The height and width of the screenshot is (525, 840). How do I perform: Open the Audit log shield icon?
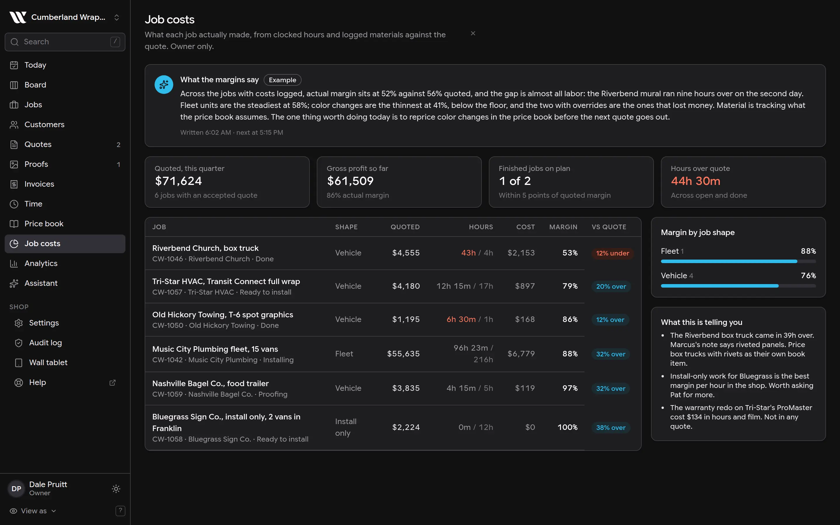(x=19, y=343)
